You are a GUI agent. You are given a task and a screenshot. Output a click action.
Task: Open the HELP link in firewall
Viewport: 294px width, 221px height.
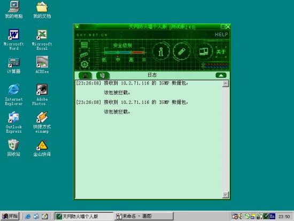point(221,35)
